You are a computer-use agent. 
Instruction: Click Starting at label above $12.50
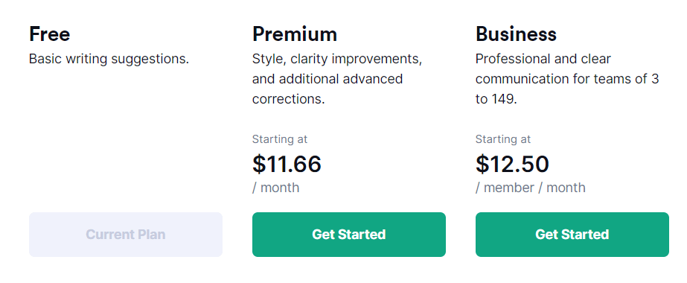pyautogui.click(x=503, y=139)
